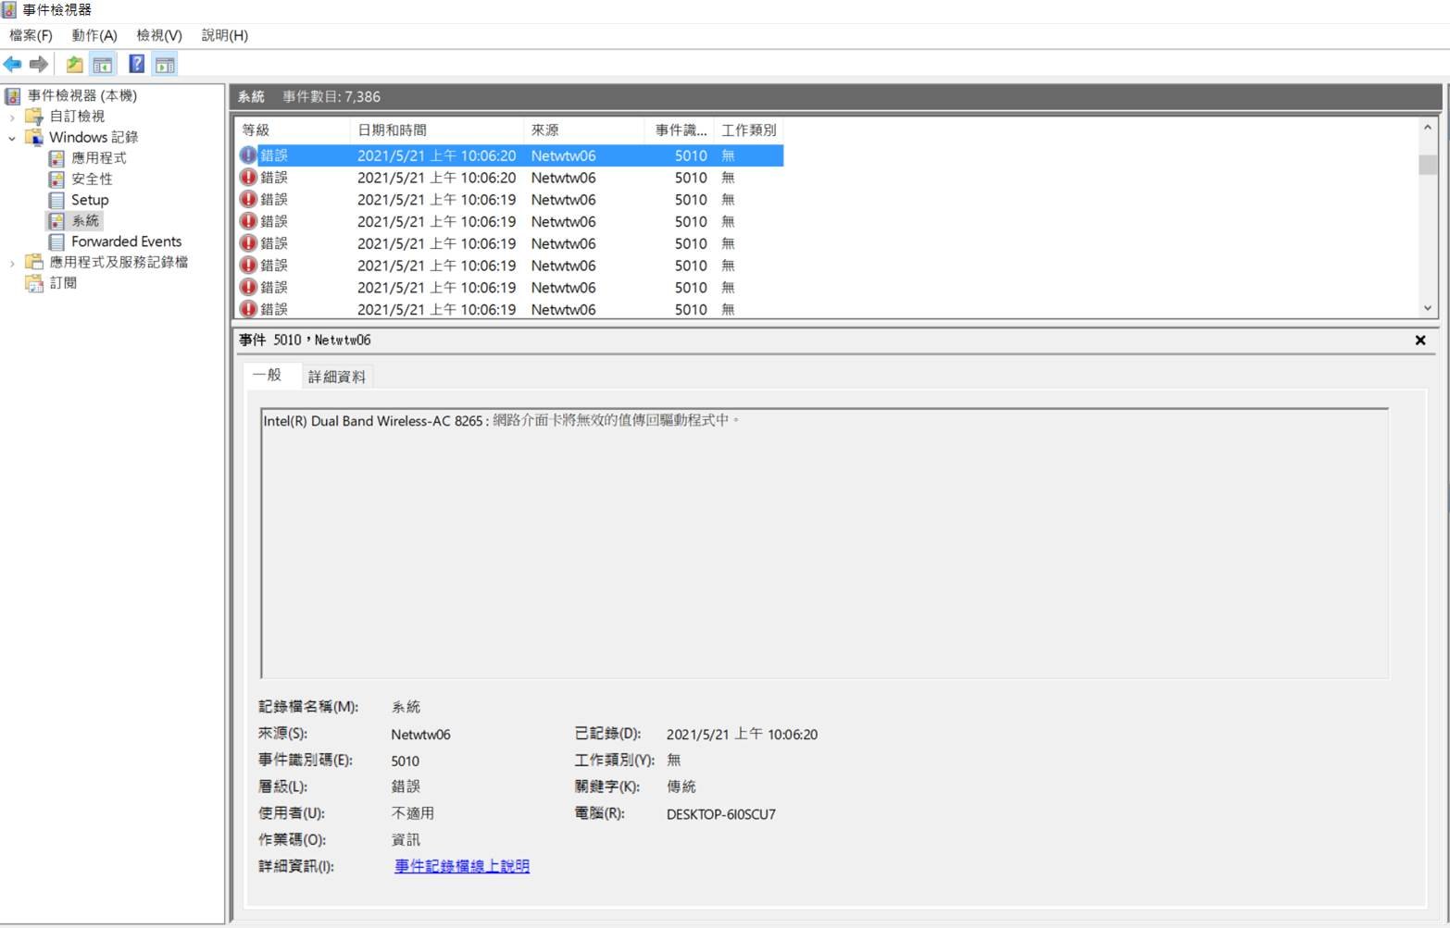Open the 事件記錄檔線上說明 link
Image resolution: width=1450 pixels, height=928 pixels.
pos(462,866)
